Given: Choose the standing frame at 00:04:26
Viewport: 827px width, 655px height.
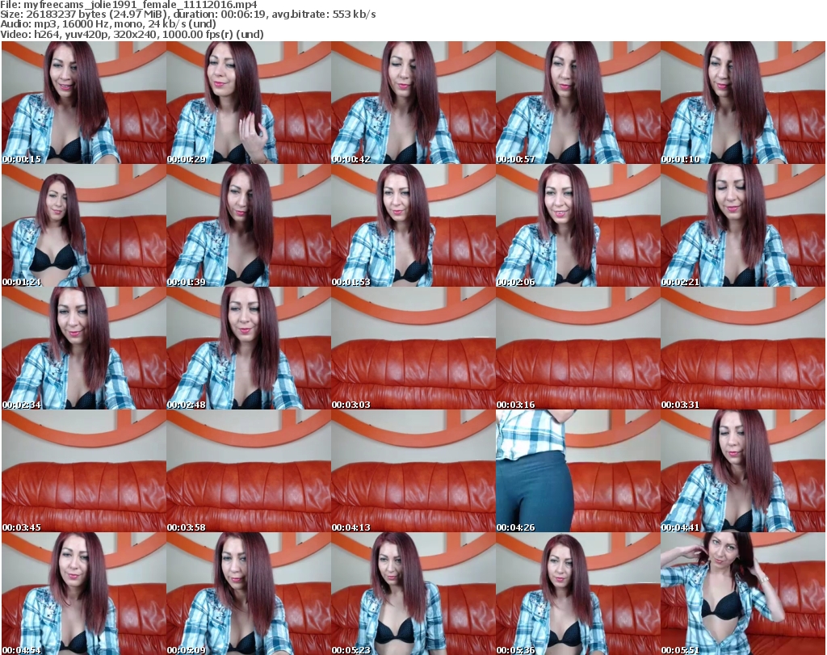Looking at the screenshot, I should pos(578,471).
